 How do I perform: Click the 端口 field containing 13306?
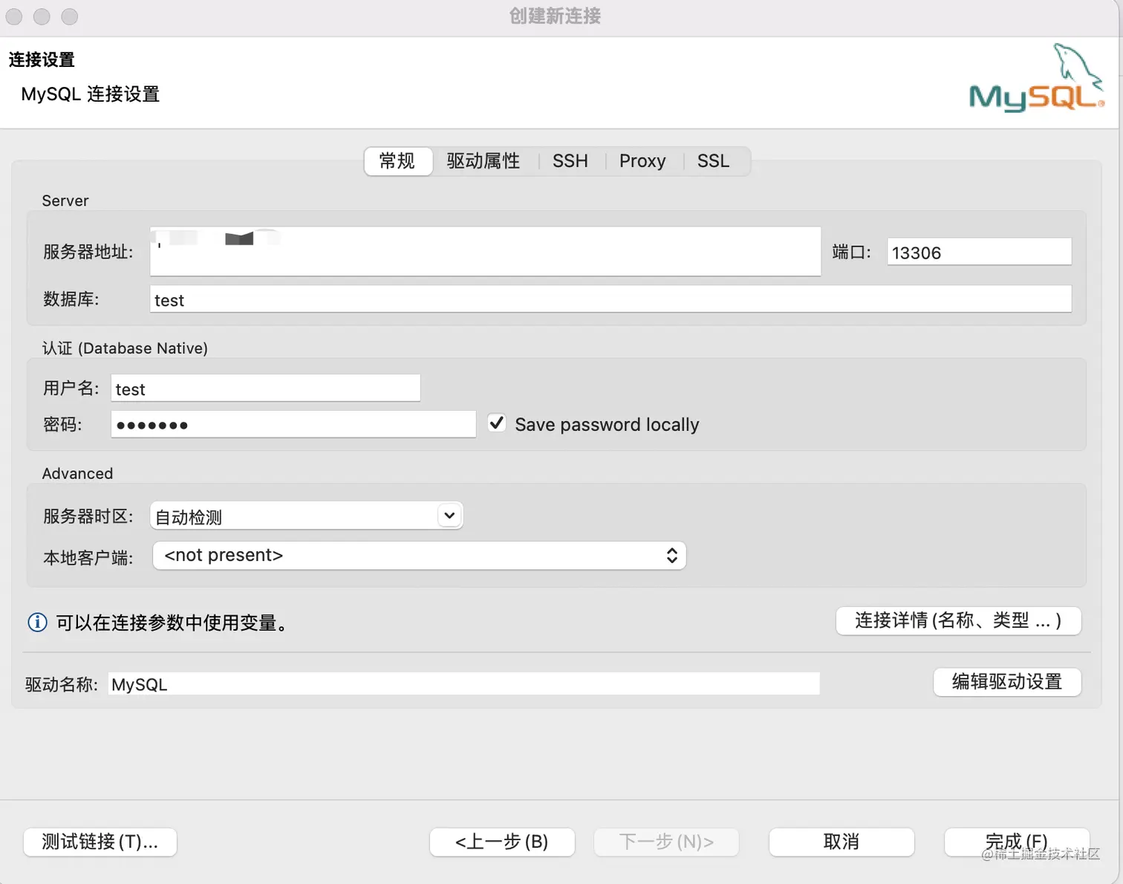pos(980,252)
